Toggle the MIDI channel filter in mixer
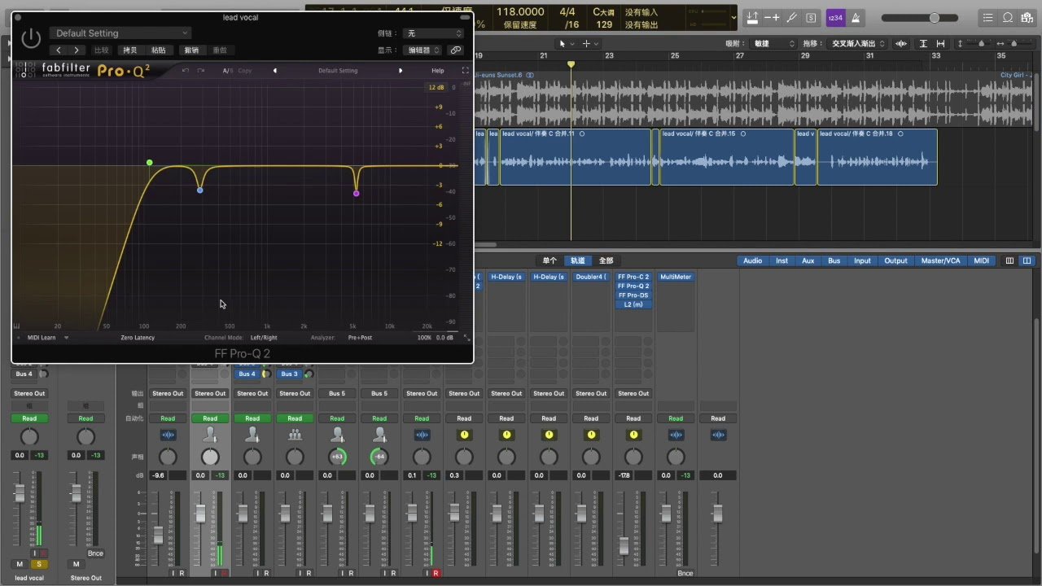This screenshot has width=1042, height=586. click(x=982, y=260)
